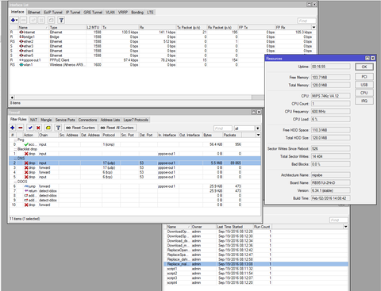Image resolution: width=381 pixels, height=291 pixels.
Task: Open the VLAN tab
Action: tap(110, 12)
